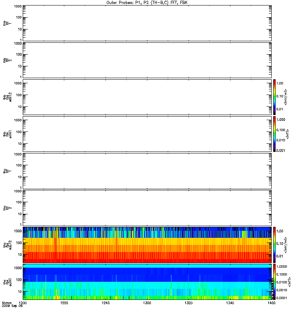This screenshot has height=314, width=294.
Task: Click the plot title 'Outer Probes: P1, P2 (TH-B,C) FFT, FBK'
Action: (147, 3)
